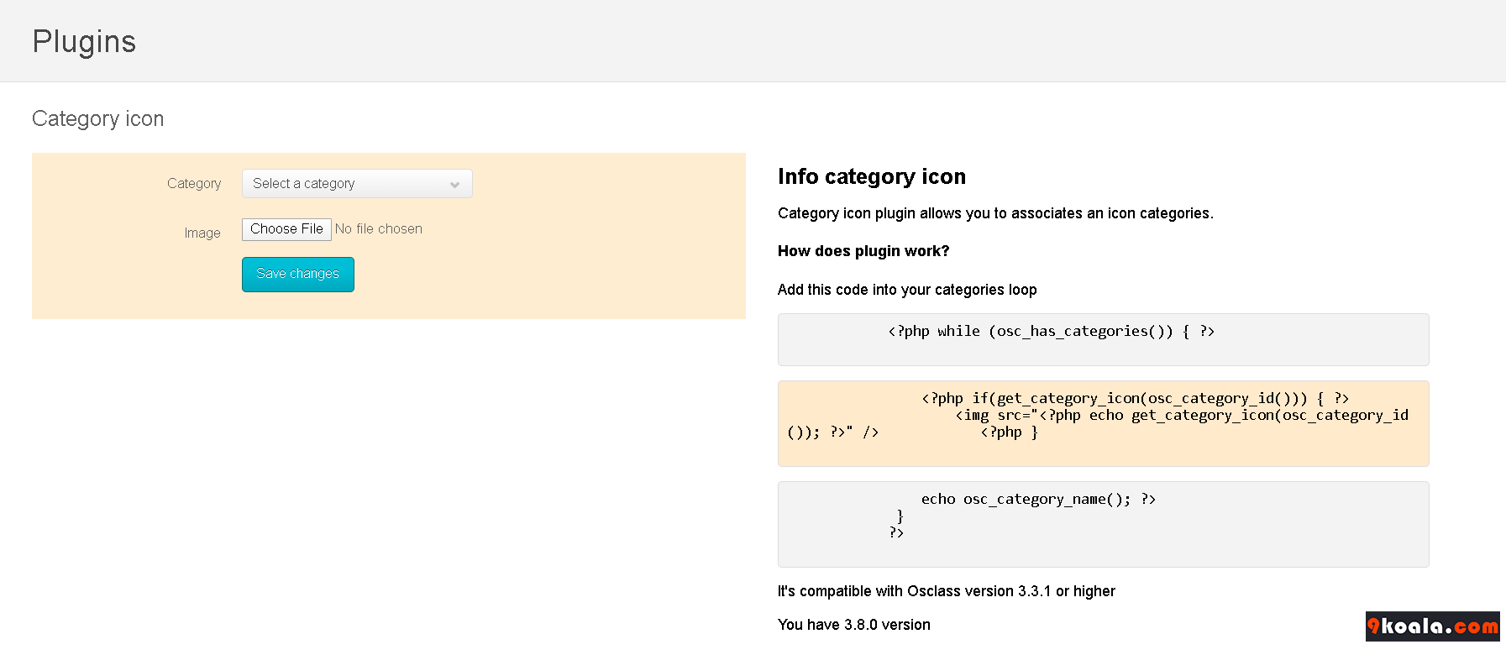Click the img src code line
This screenshot has width=1506, height=655.
click(x=1181, y=416)
